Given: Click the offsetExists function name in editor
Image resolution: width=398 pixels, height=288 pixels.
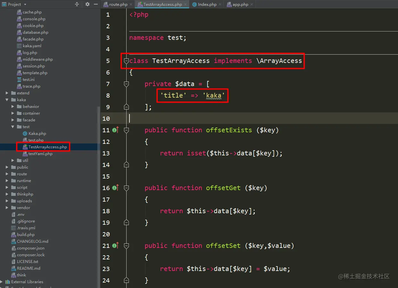Looking at the screenshot, I should (229, 130).
